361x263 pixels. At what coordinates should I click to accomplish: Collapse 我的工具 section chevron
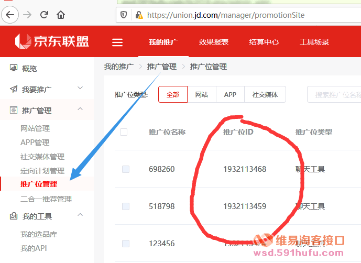80,215
